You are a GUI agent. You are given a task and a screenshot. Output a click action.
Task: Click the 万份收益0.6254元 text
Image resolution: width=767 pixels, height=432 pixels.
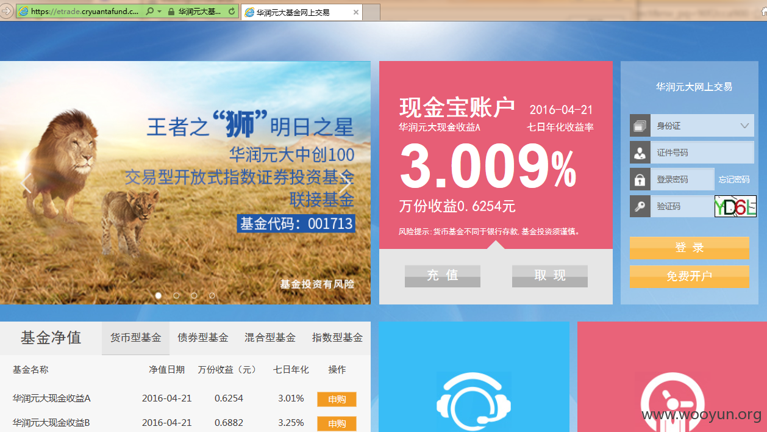click(x=457, y=206)
